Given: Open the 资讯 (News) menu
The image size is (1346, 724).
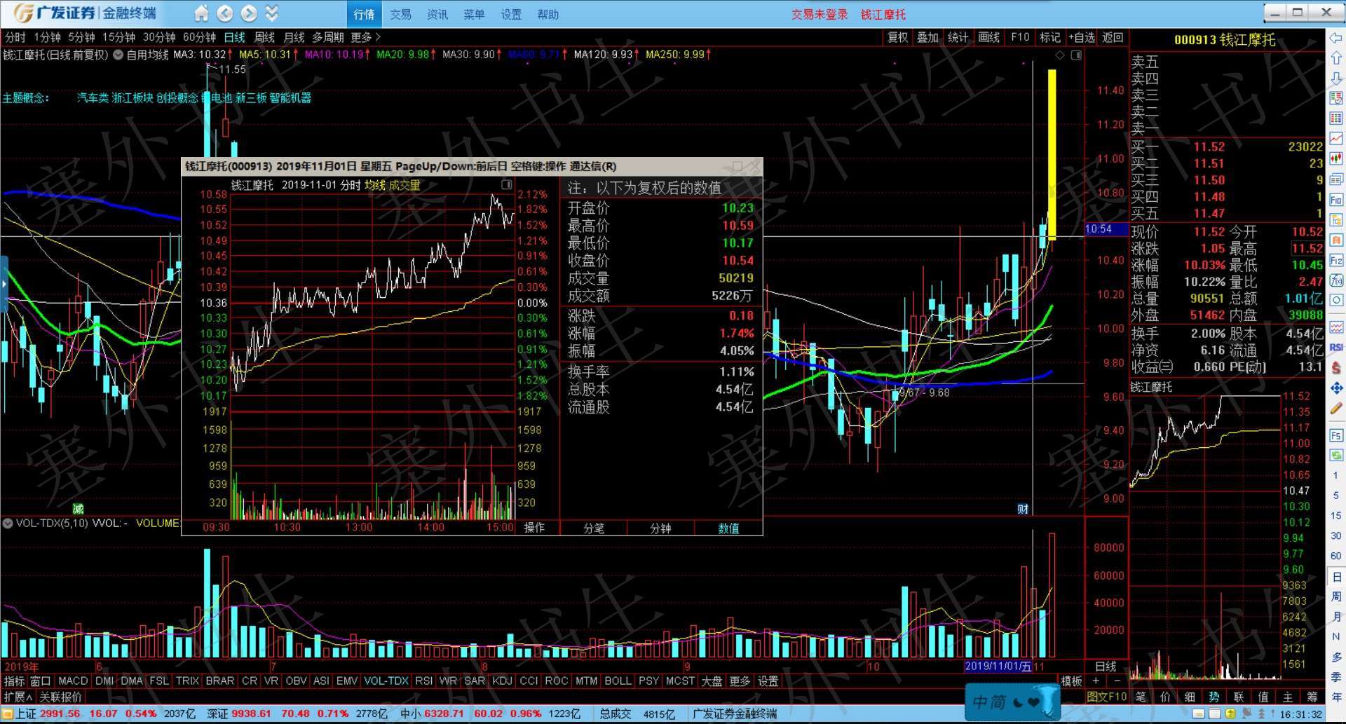Looking at the screenshot, I should click(x=437, y=14).
